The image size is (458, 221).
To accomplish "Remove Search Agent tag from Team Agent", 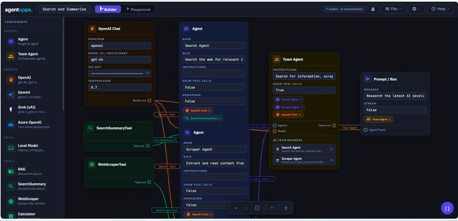I will click(301, 99).
